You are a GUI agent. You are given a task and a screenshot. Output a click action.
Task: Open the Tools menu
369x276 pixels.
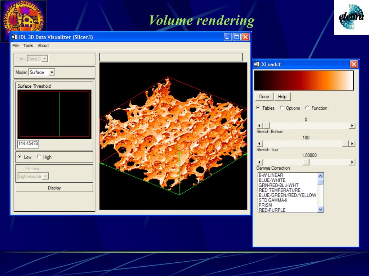click(28, 46)
